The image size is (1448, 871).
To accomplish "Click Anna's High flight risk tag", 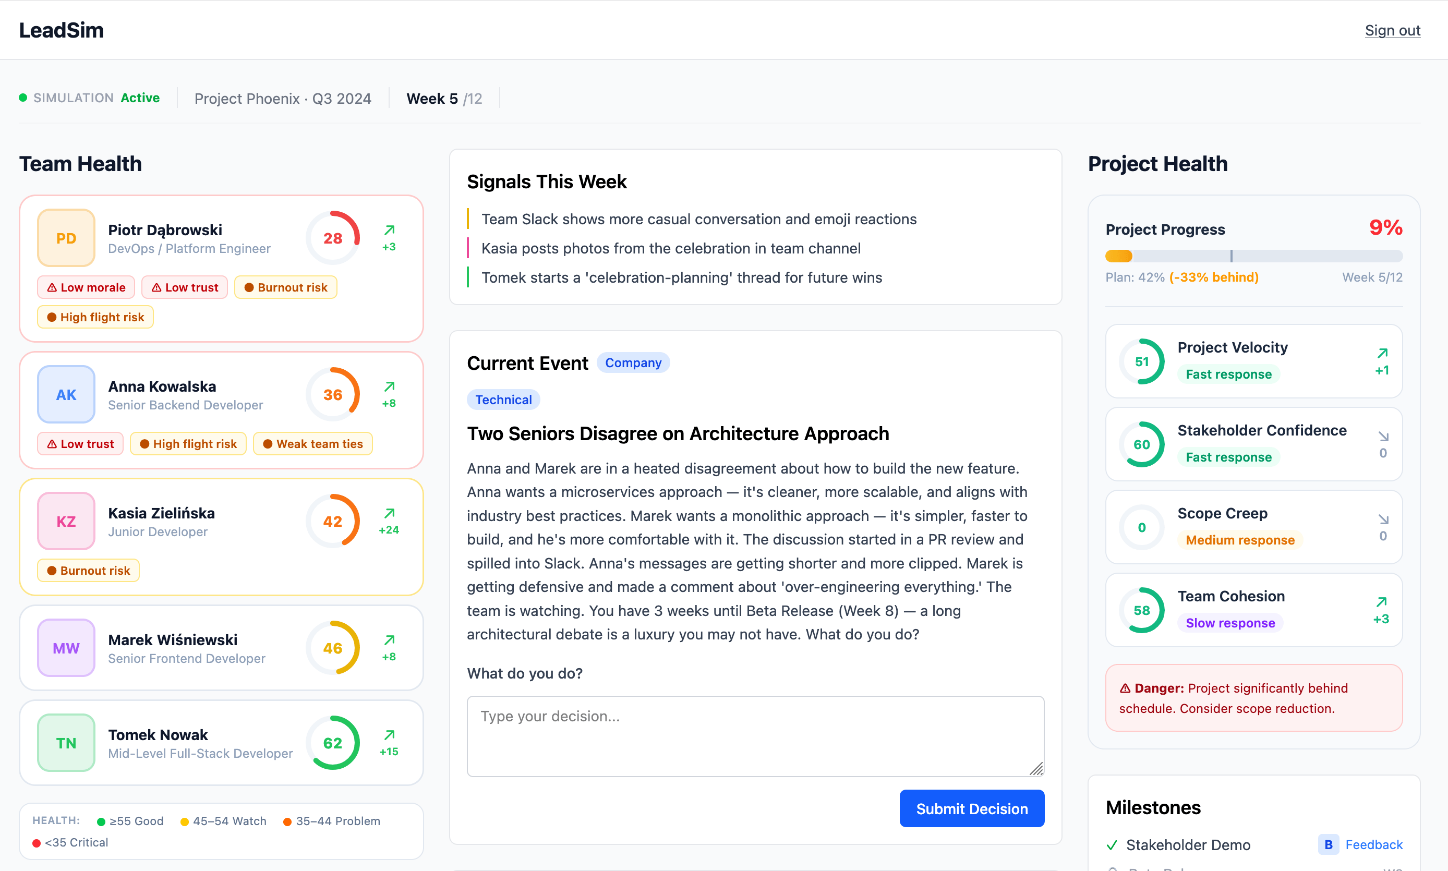I will 188,444.
